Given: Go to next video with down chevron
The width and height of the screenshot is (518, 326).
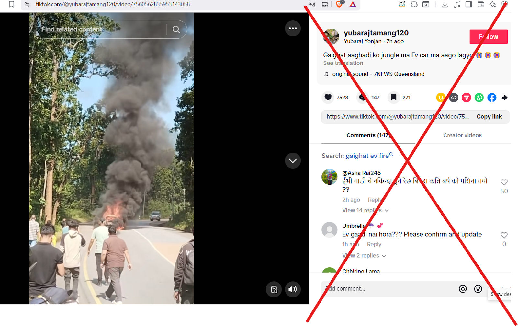Looking at the screenshot, I should [293, 161].
